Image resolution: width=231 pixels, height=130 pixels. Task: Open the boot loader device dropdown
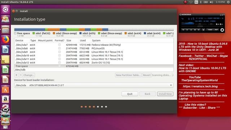pyautogui.click(x=94, y=85)
